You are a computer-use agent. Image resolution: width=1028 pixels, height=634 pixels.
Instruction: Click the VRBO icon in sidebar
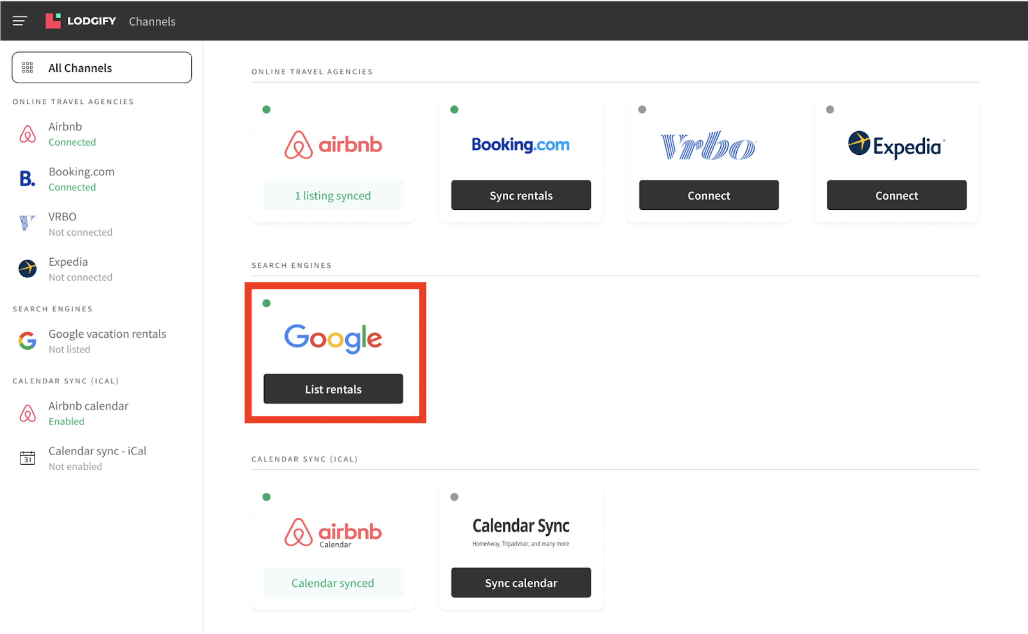click(x=27, y=223)
